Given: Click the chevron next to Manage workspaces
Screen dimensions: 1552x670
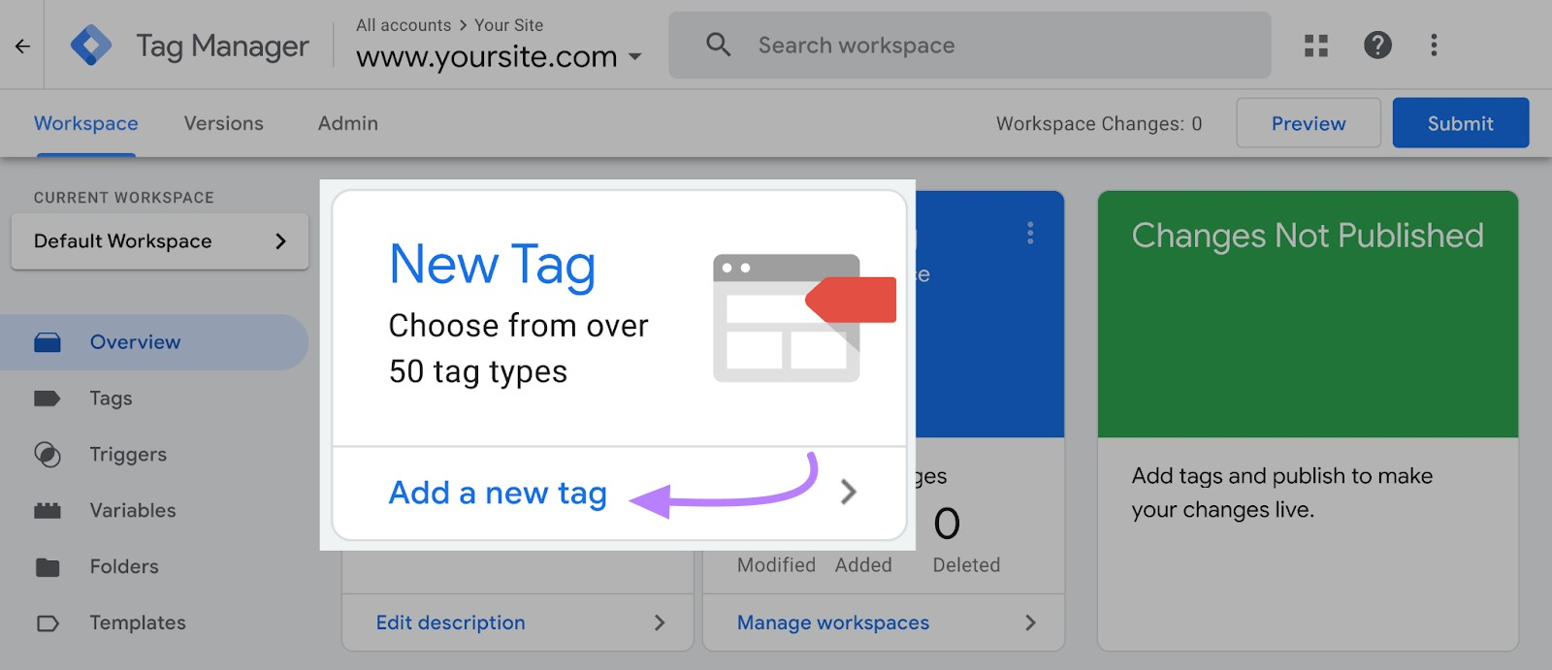Looking at the screenshot, I should pyautogui.click(x=1030, y=622).
